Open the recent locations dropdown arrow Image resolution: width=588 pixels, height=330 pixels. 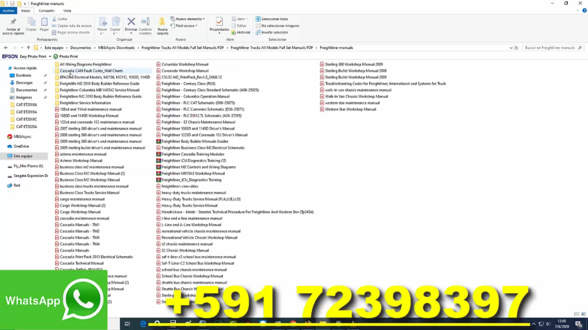[x=22, y=48]
